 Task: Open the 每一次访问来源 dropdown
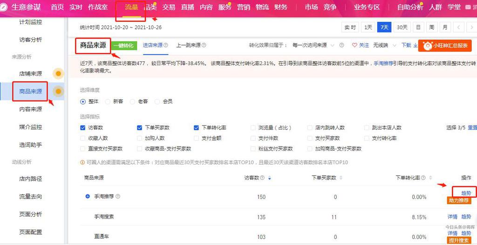tap(313, 45)
